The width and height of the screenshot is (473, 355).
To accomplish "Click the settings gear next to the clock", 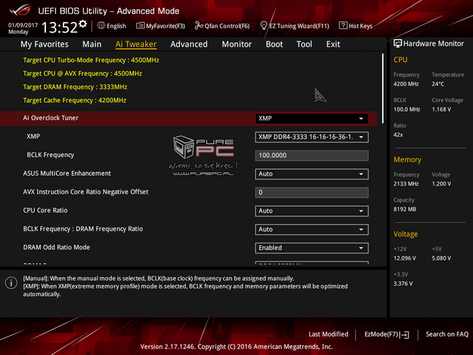I will (x=83, y=24).
